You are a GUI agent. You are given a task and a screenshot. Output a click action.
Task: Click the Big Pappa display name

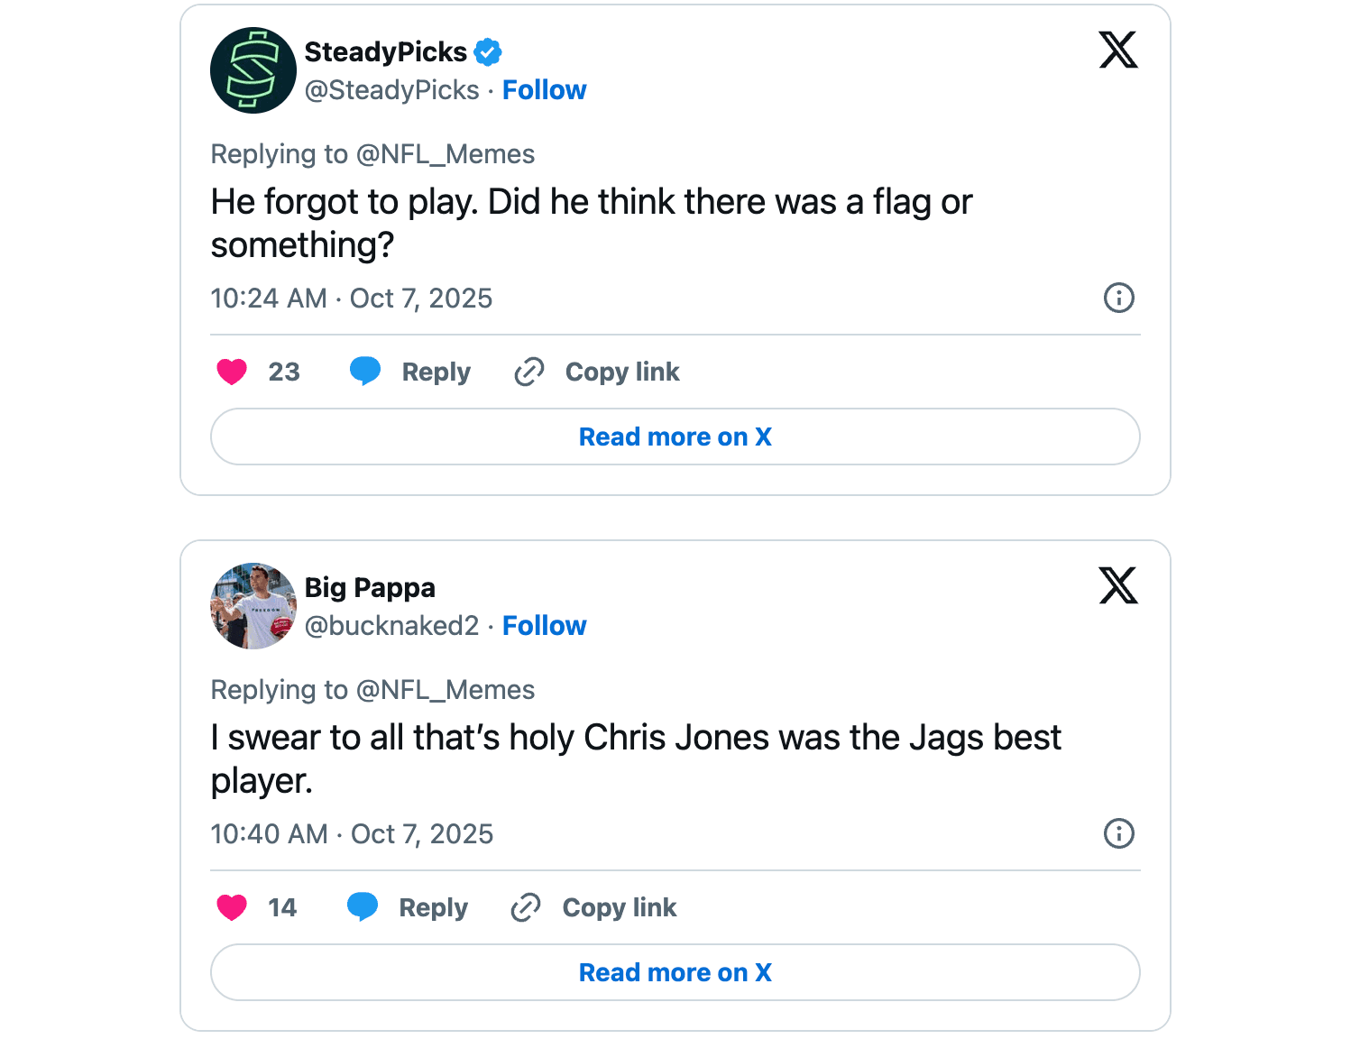(x=370, y=588)
